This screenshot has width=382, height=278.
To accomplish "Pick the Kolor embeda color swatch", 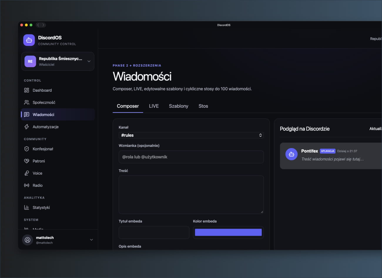I will 228,232.
